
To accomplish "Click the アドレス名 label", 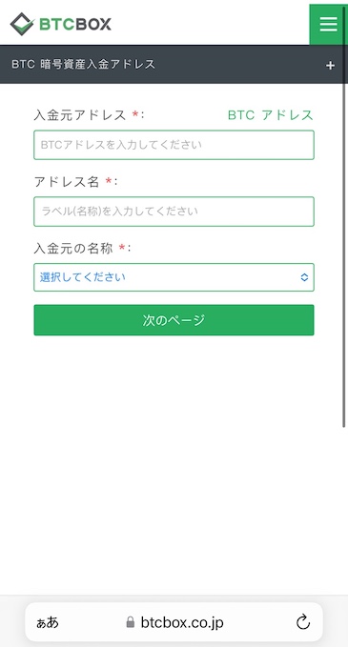I will click(67, 182).
